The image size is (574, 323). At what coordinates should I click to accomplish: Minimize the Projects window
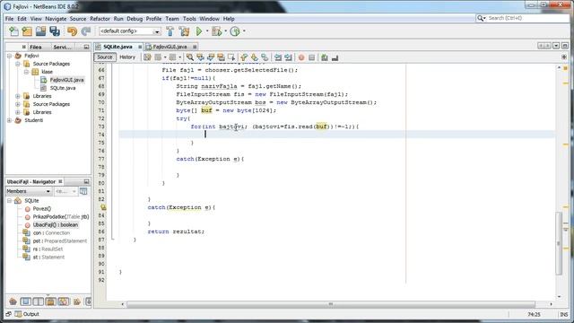86,47
